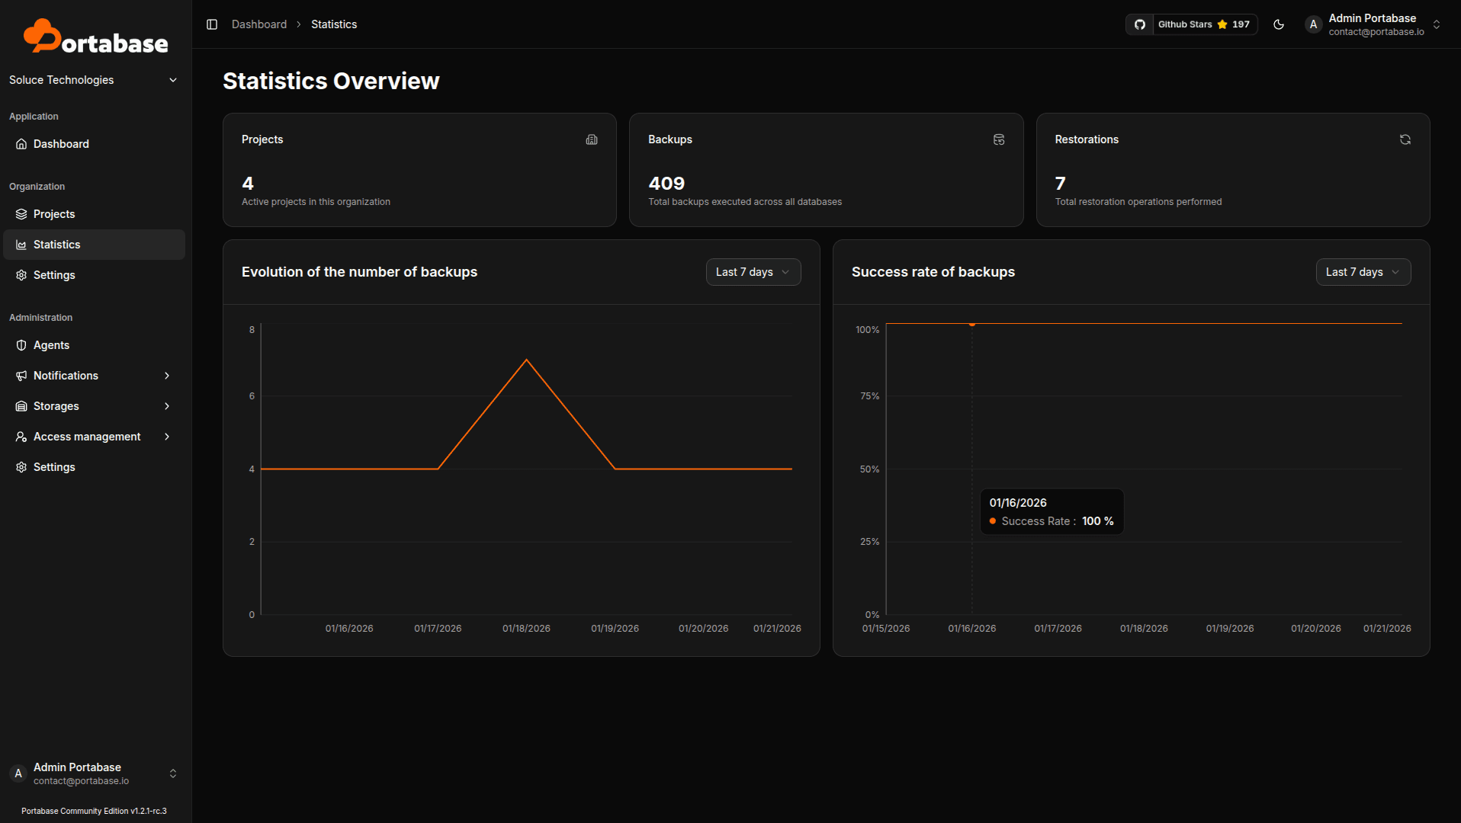Click the Restorations card refresh icon
1461x823 pixels.
click(1405, 139)
